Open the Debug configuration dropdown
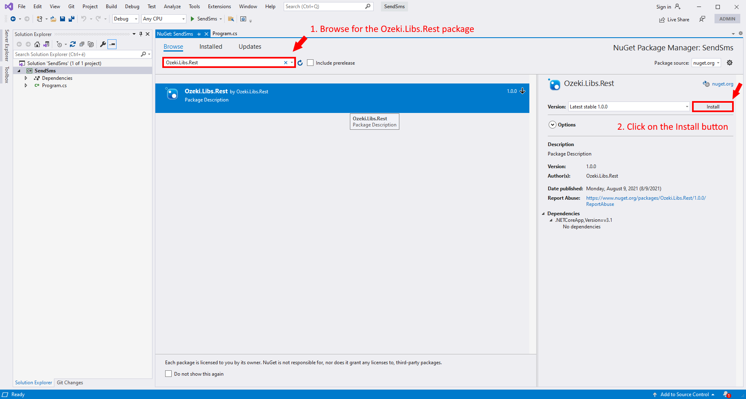Screen dimensions: 746x399 [x=125, y=19]
